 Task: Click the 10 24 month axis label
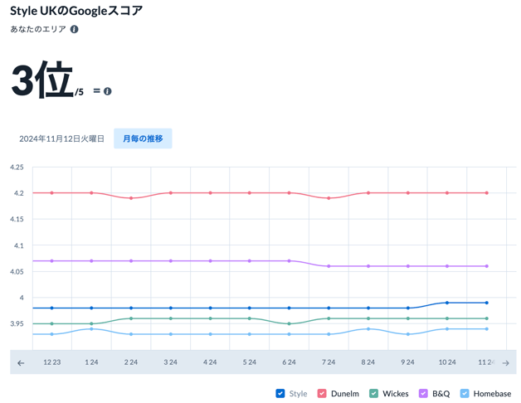447,362
